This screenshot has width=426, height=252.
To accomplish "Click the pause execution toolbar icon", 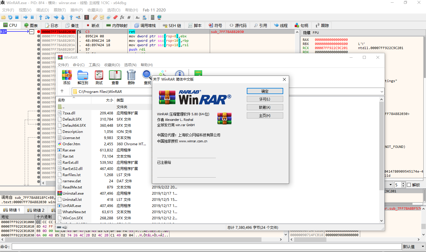I will (x=32, y=17).
